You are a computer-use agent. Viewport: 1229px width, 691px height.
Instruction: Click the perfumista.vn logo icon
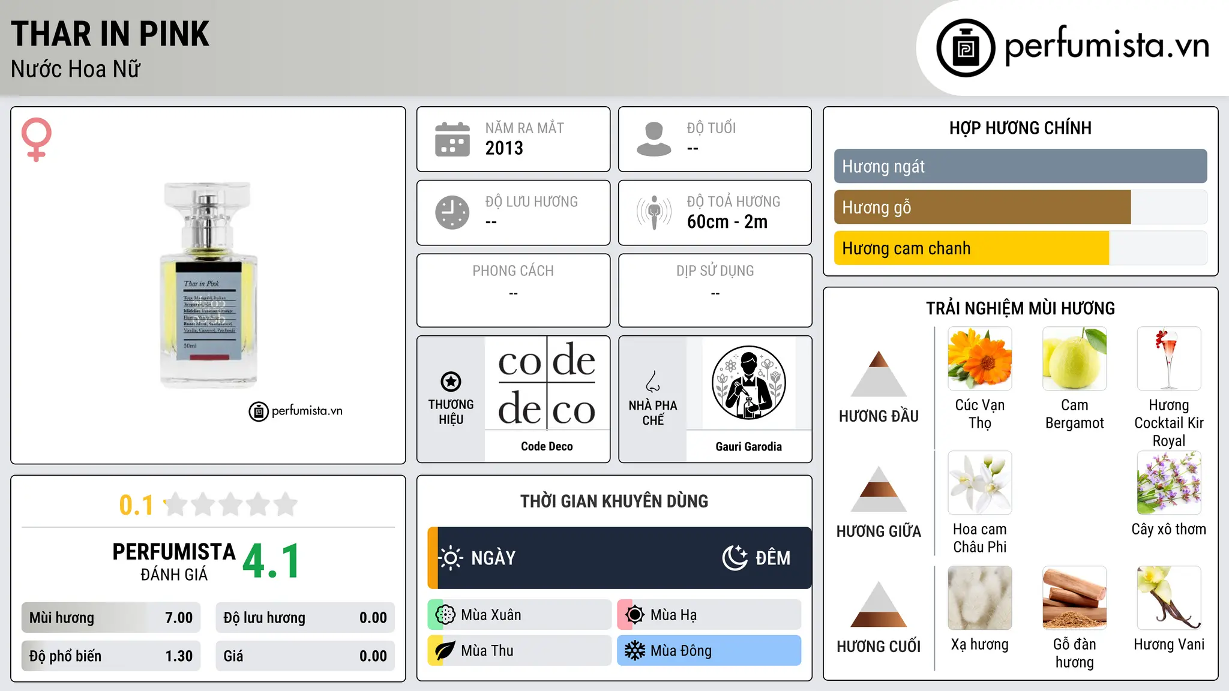pyautogui.click(x=966, y=48)
